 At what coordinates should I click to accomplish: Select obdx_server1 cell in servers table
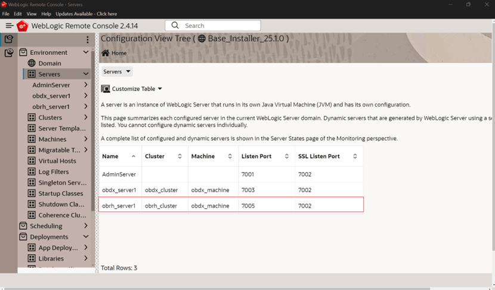[119, 190]
